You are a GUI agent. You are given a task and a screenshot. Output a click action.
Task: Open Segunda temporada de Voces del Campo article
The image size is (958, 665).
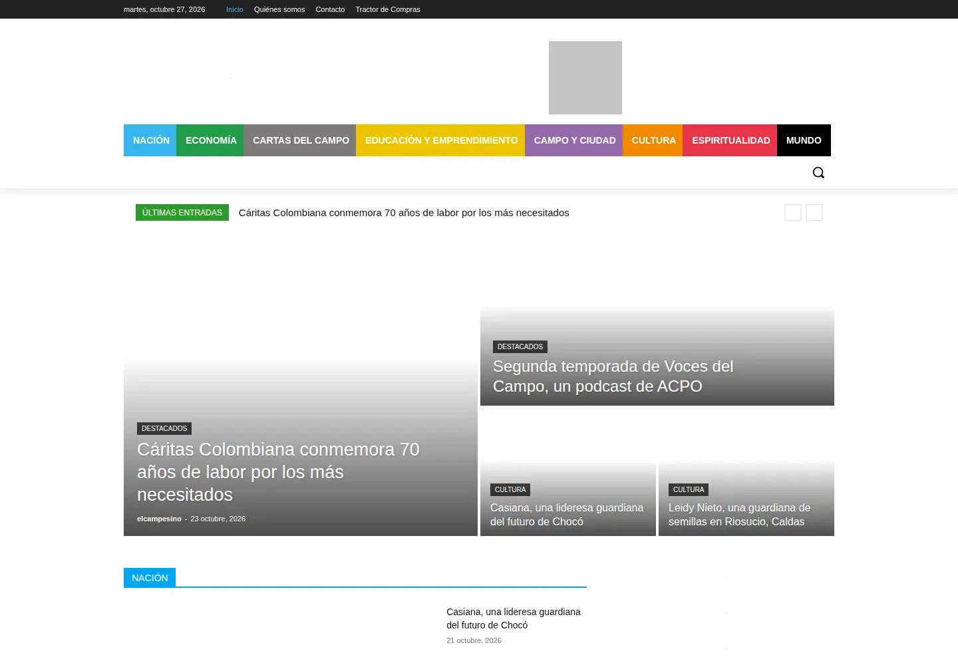tap(613, 376)
